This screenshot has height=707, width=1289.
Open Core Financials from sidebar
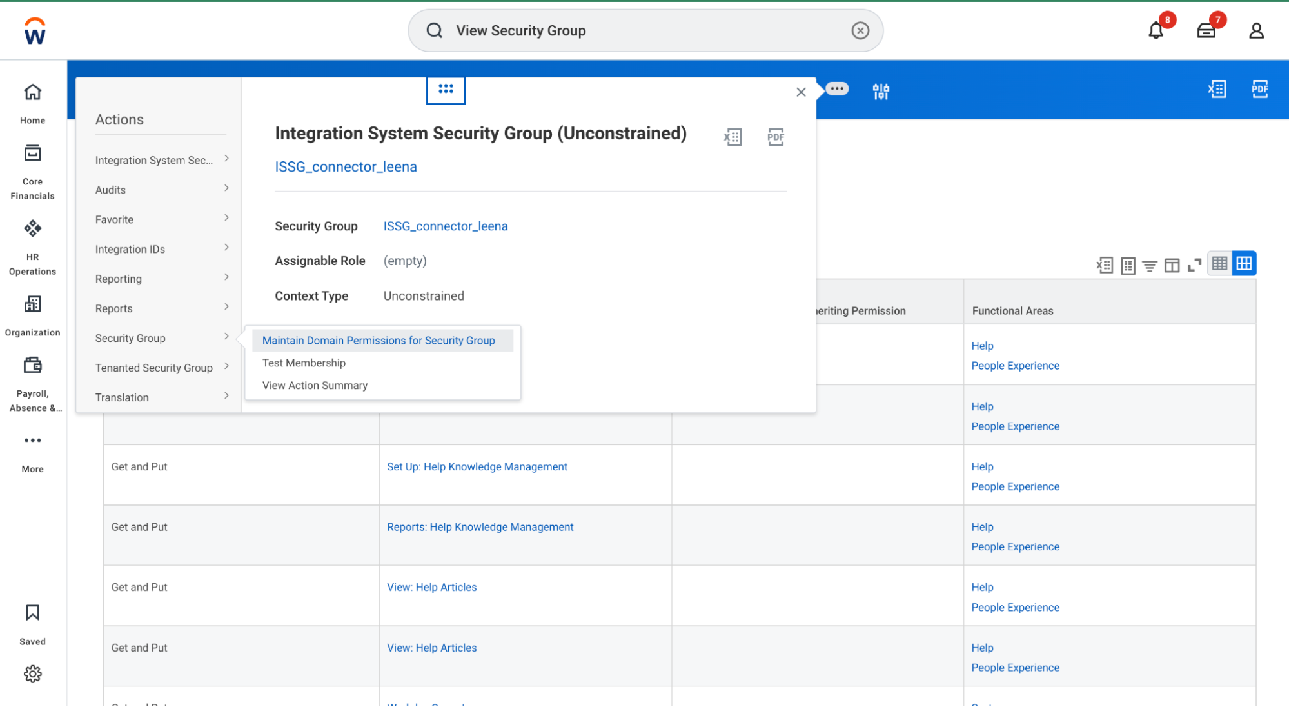point(32,172)
